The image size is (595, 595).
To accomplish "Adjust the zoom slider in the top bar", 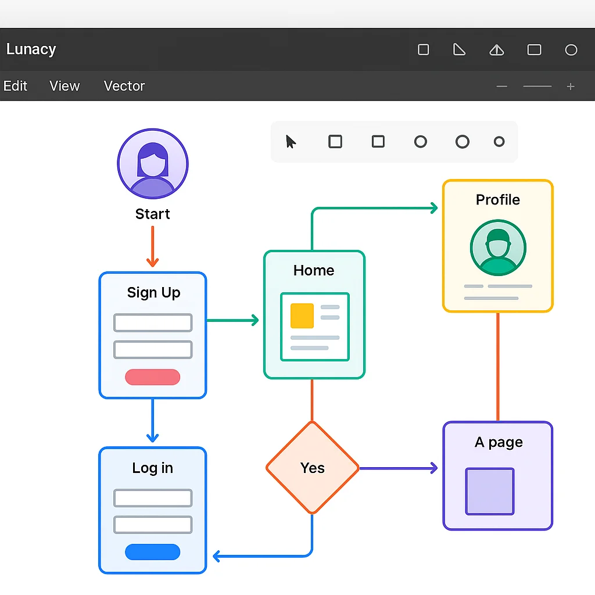I will click(536, 86).
